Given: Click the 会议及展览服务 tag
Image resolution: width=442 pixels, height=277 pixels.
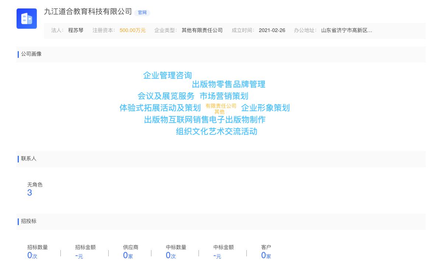Looking at the screenshot, I should (x=166, y=96).
